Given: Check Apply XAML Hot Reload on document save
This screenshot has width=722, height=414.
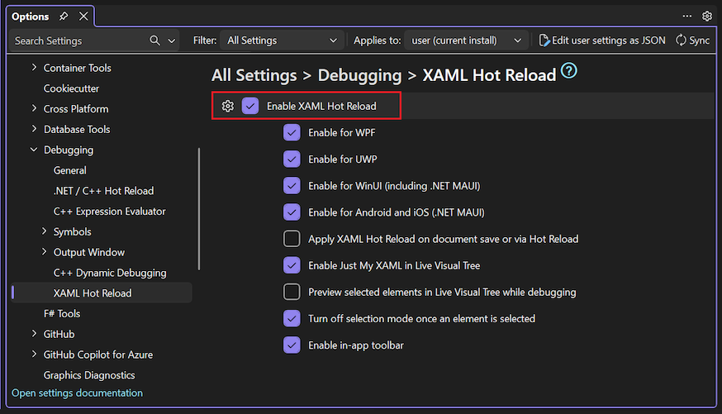Looking at the screenshot, I should (292, 239).
